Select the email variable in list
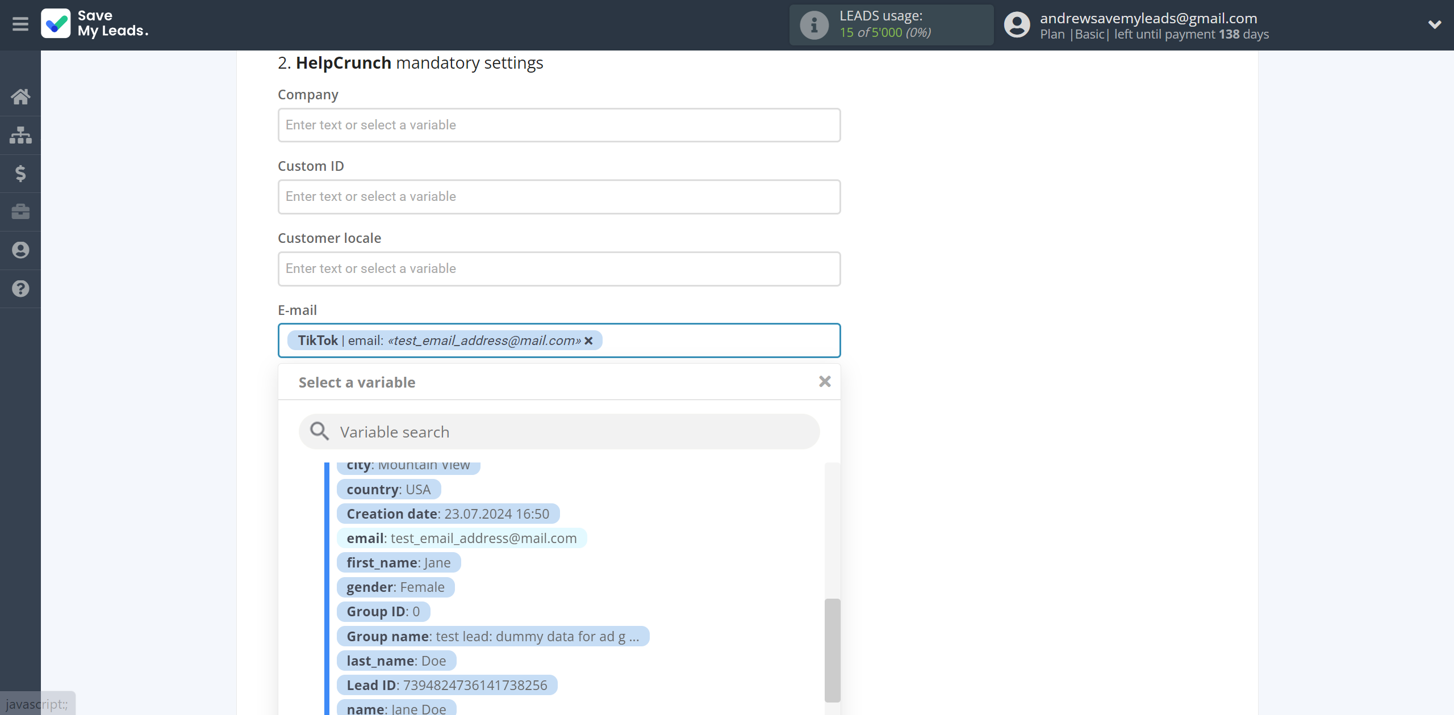Viewport: 1454px width, 715px height. (x=461, y=538)
